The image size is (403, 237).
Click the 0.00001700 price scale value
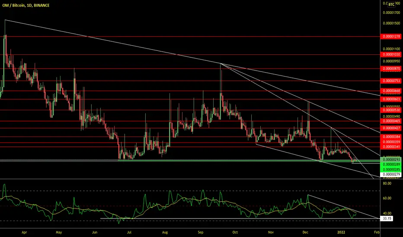[x=391, y=12]
